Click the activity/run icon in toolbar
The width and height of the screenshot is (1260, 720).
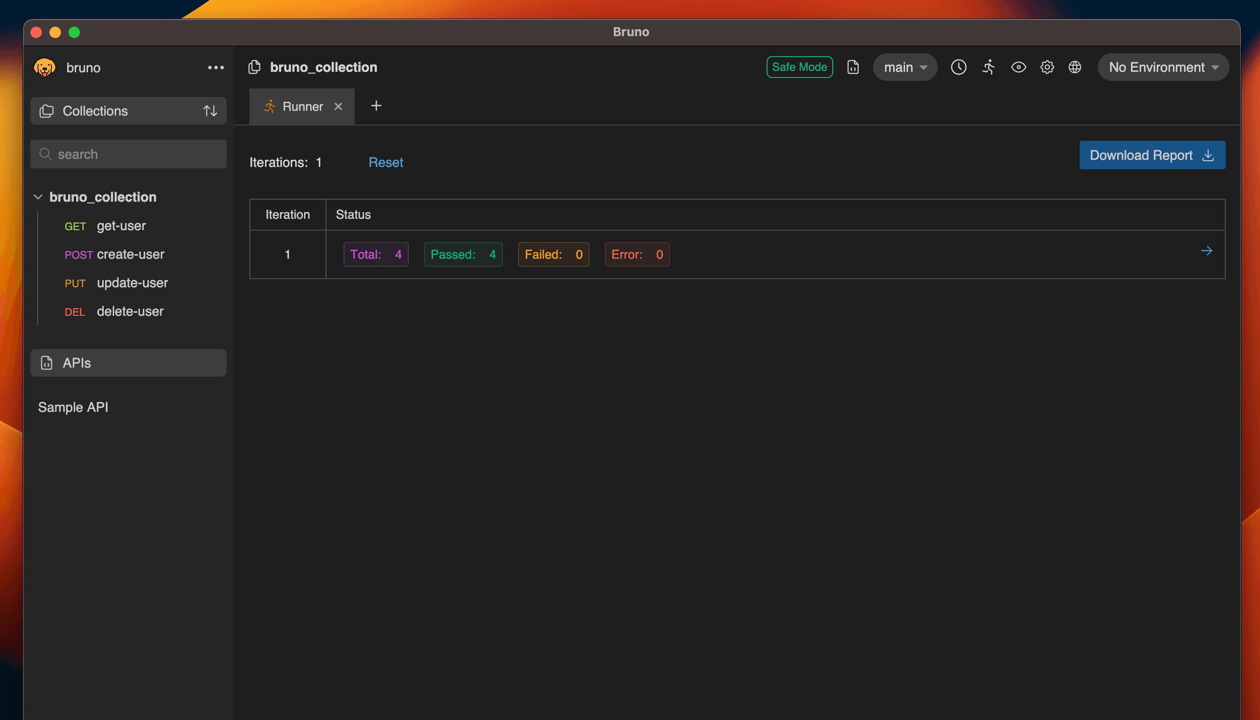pyautogui.click(x=988, y=67)
